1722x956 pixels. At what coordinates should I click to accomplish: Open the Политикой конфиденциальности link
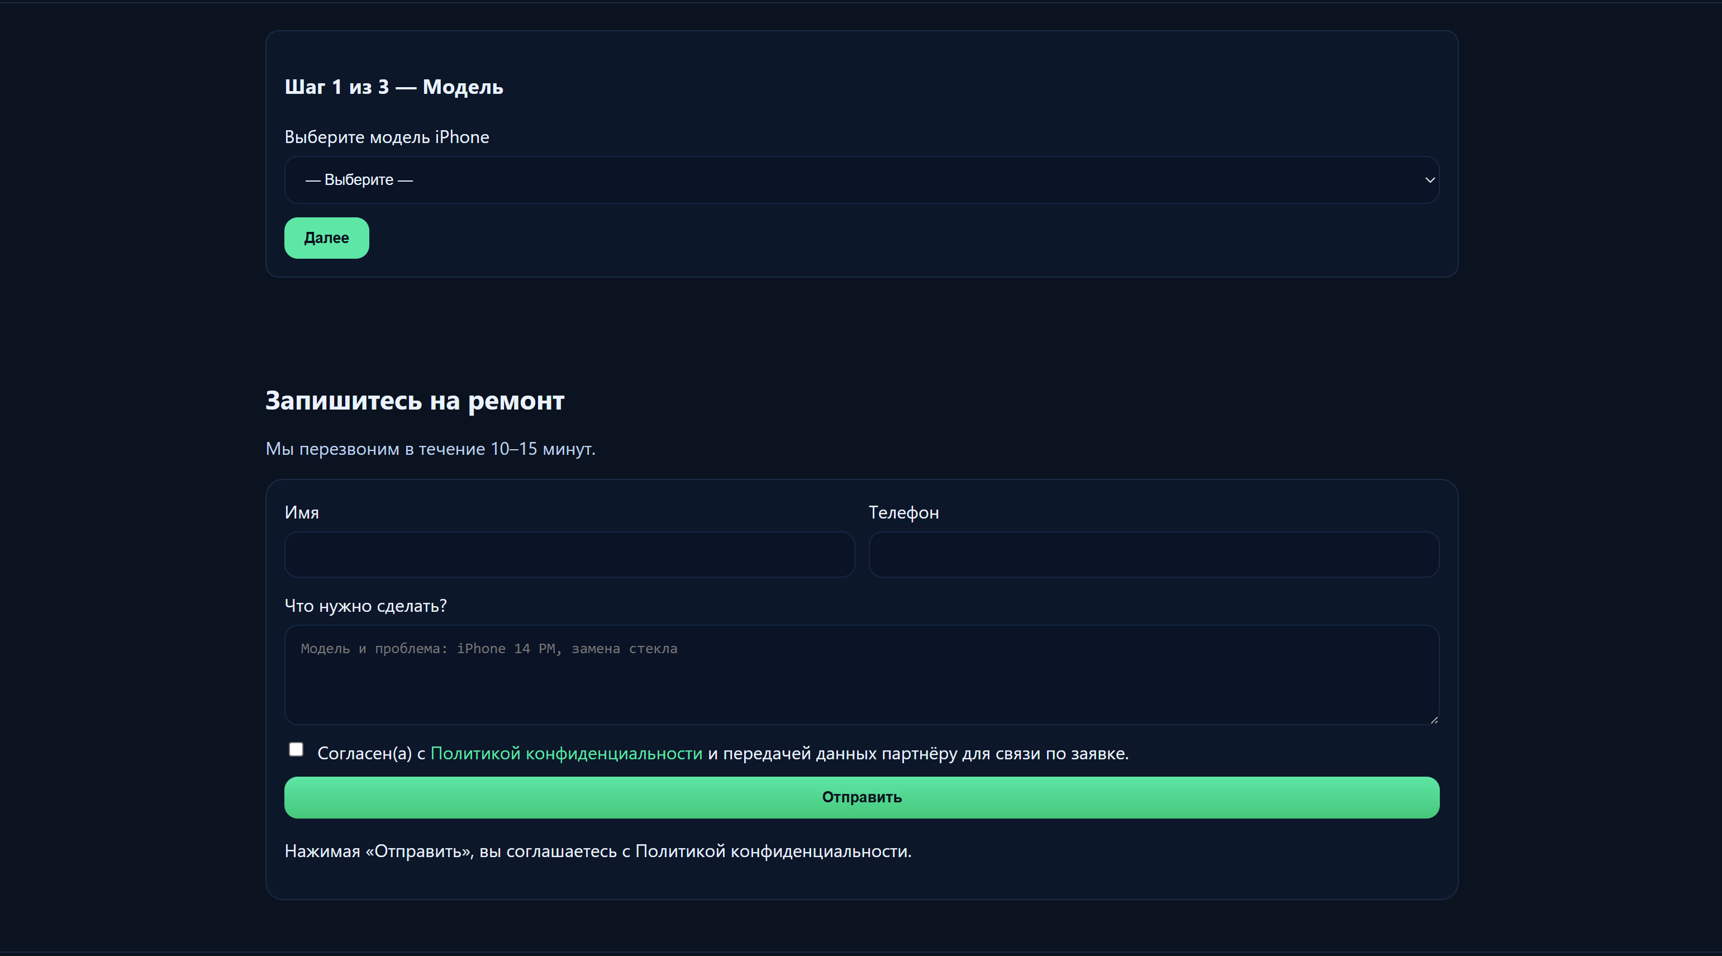pos(566,753)
